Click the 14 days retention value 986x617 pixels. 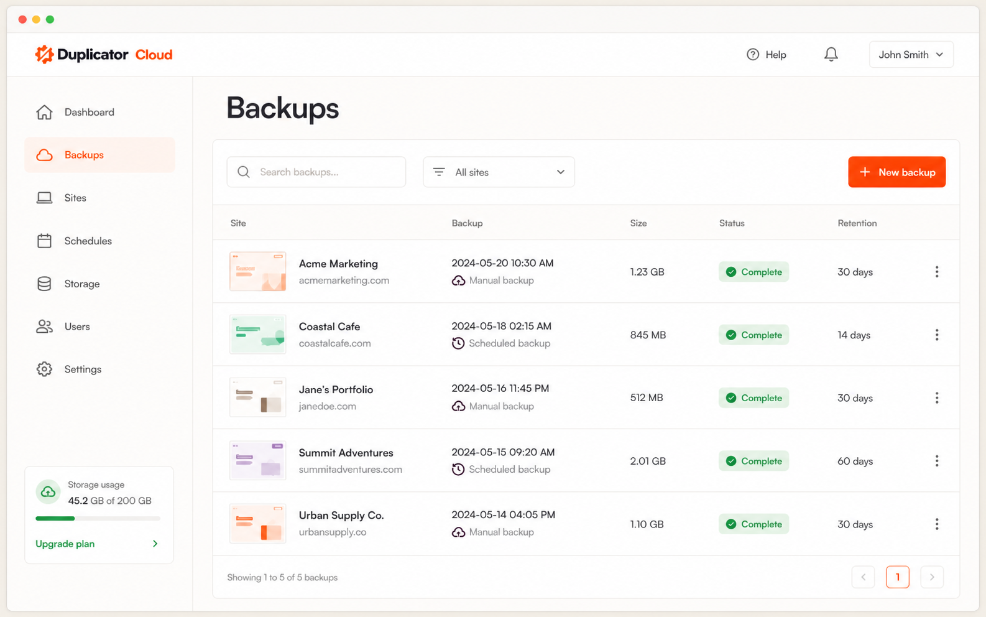pyautogui.click(x=854, y=335)
